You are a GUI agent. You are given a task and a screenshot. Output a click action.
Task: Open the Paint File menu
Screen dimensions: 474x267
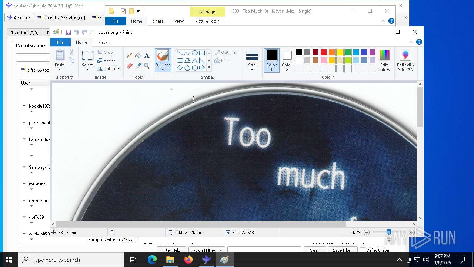[60, 42]
